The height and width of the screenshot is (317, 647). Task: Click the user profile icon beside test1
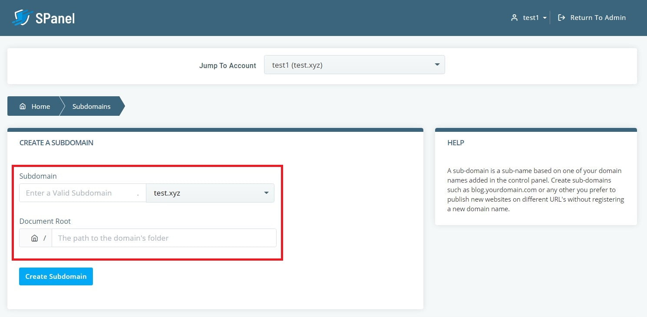coord(514,17)
